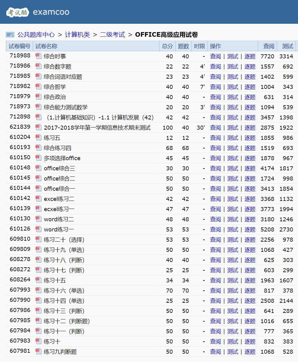Click the 试卷编号 column header
The image size is (298, 362).
coord(19,46)
